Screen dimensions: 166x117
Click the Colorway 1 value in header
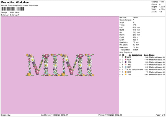[15, 15]
